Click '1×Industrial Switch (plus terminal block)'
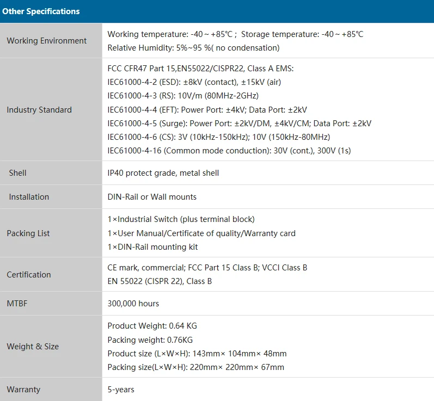This screenshot has height=401, width=434. coord(181,219)
